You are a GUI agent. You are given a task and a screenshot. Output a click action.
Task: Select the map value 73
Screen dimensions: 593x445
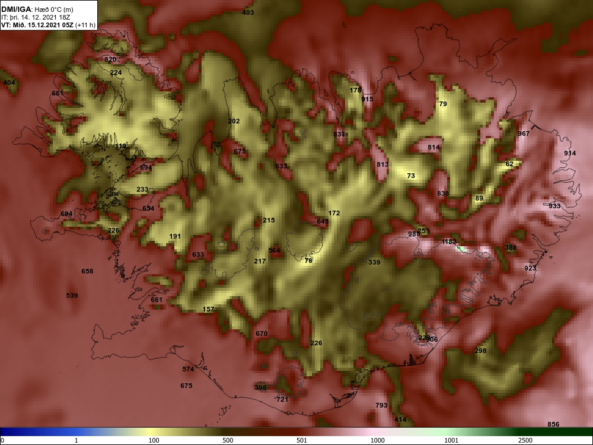point(411,176)
